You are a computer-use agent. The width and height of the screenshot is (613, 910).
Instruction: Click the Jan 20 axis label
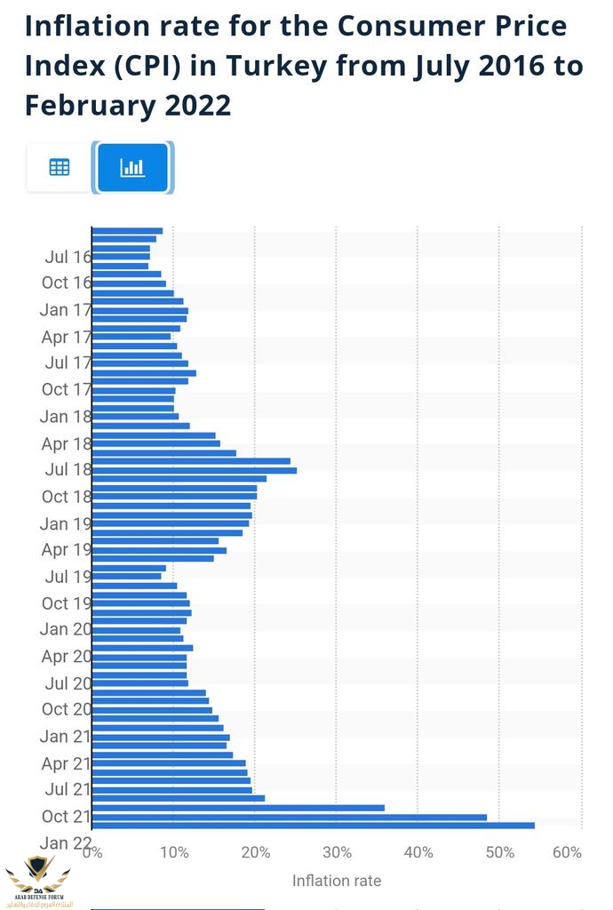point(66,629)
